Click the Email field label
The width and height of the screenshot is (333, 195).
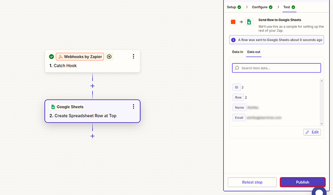coord(239,118)
